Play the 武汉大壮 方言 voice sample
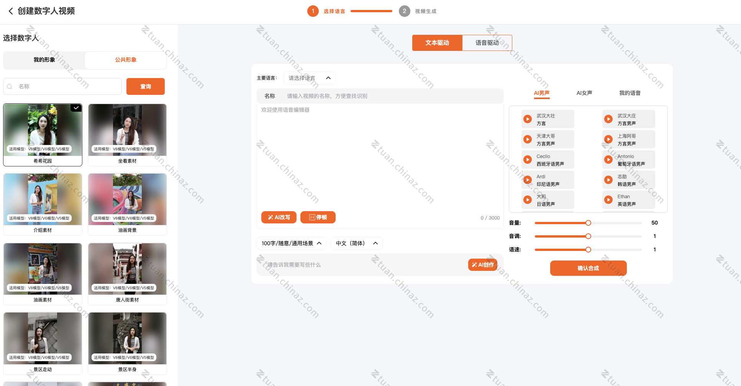The image size is (741, 386). coord(528,119)
